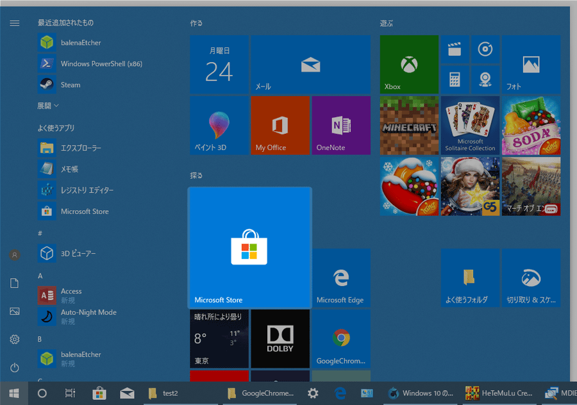Open Cortana circle on taskbar
Viewport: 577px width, 405px height.
(42, 393)
